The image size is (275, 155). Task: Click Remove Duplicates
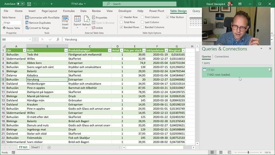click(38, 23)
